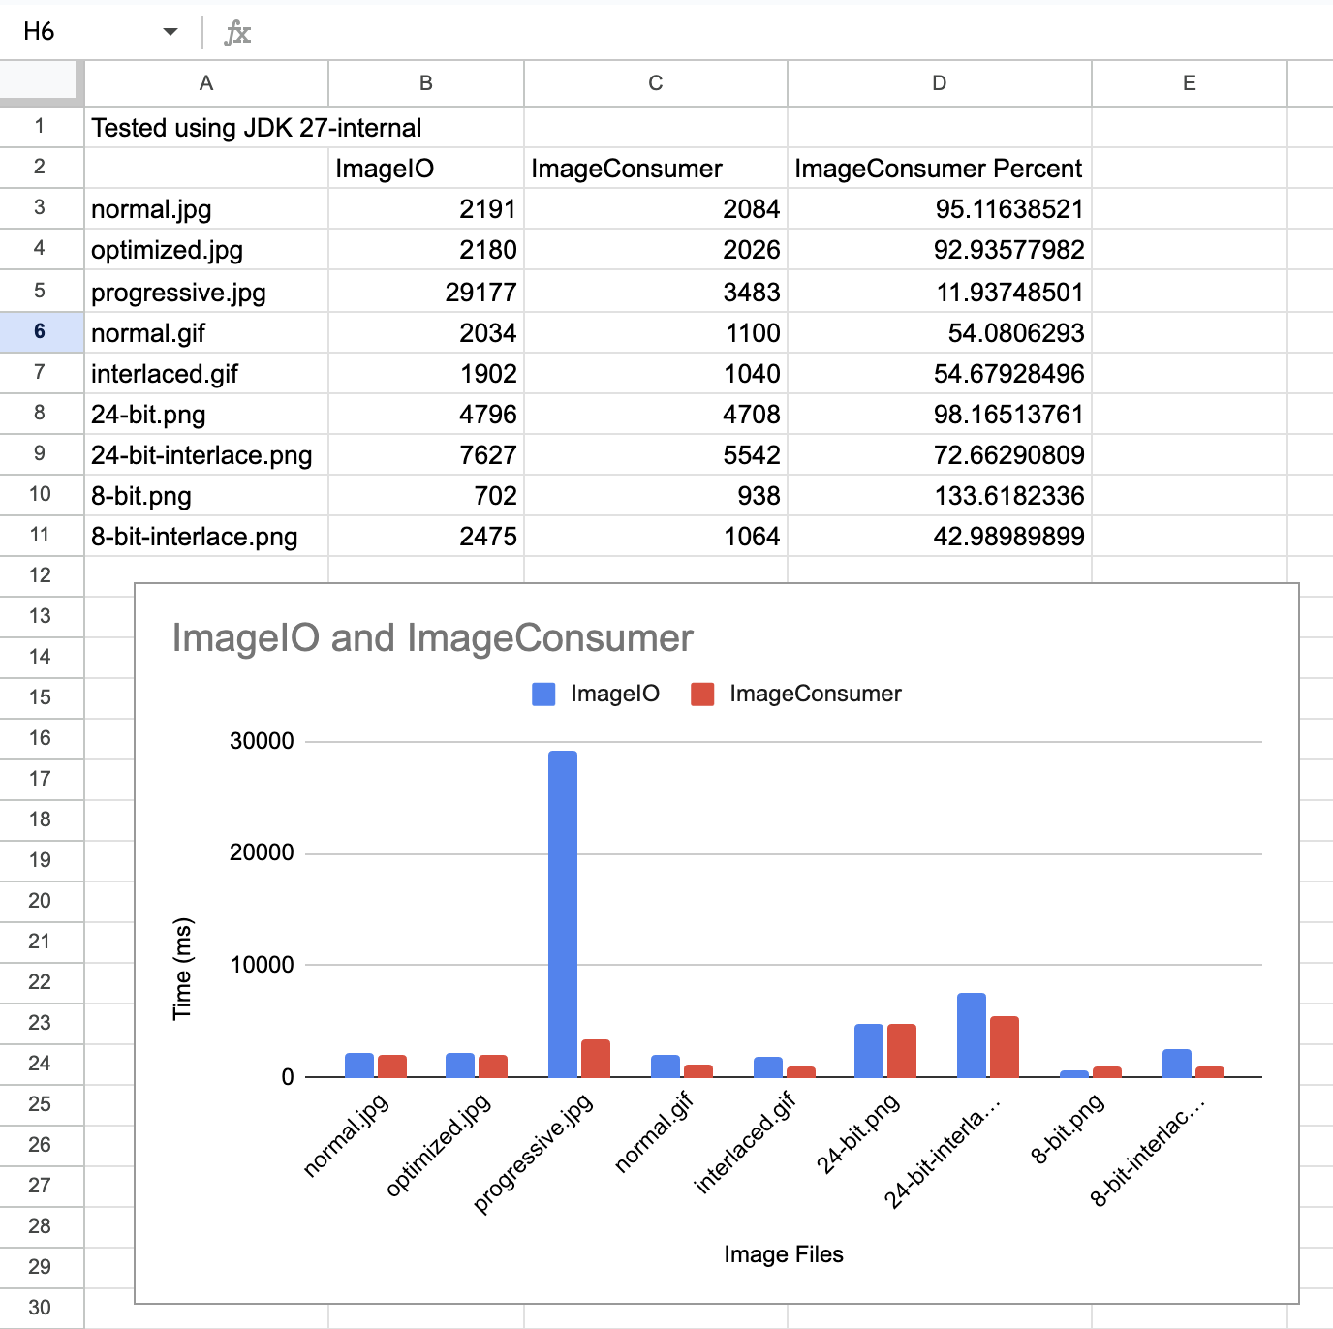The width and height of the screenshot is (1333, 1329).
Task: Click the blue ImageIO legend swatch
Action: (x=543, y=694)
